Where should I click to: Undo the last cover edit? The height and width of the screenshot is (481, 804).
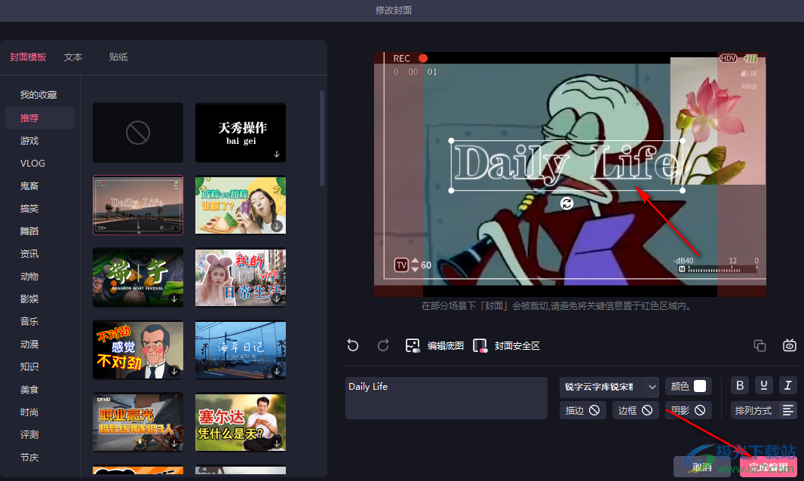coord(353,345)
